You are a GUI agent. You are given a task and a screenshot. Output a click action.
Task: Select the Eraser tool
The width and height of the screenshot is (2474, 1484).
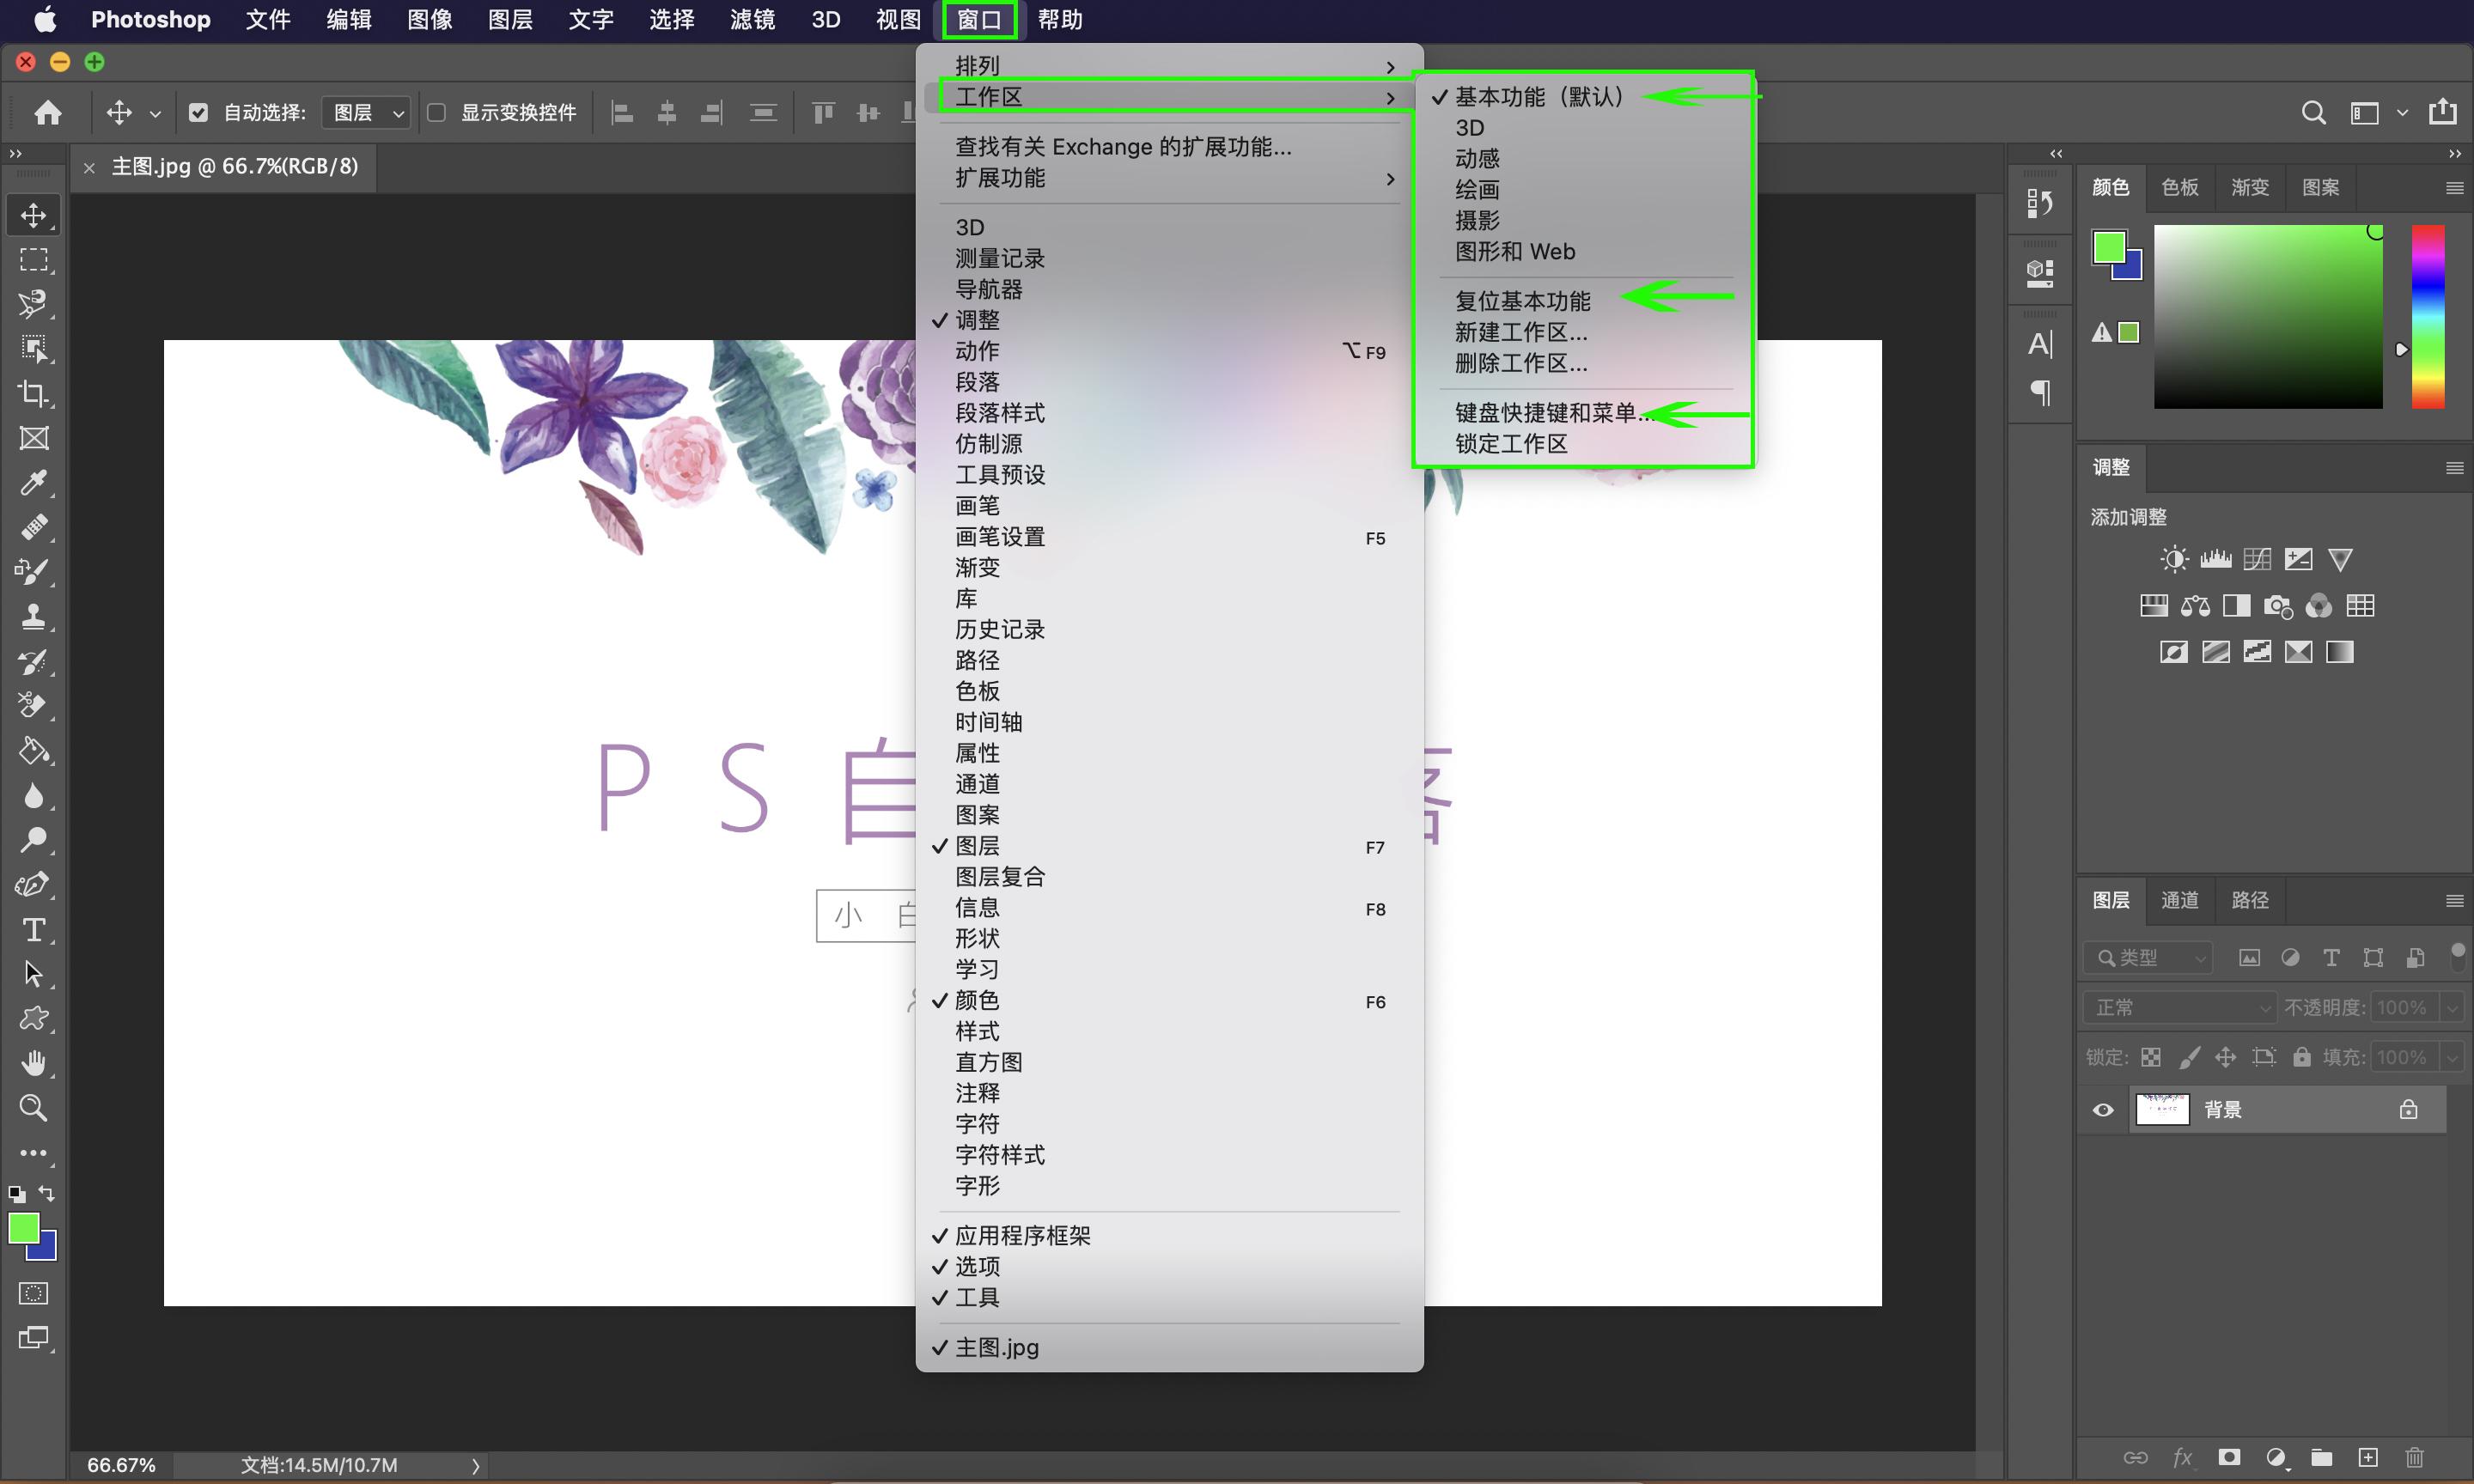click(34, 705)
